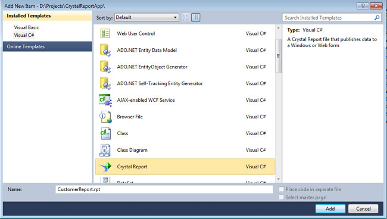Enable Place code in separate file
Viewport: 387px width, 219px height.
(x=281, y=189)
